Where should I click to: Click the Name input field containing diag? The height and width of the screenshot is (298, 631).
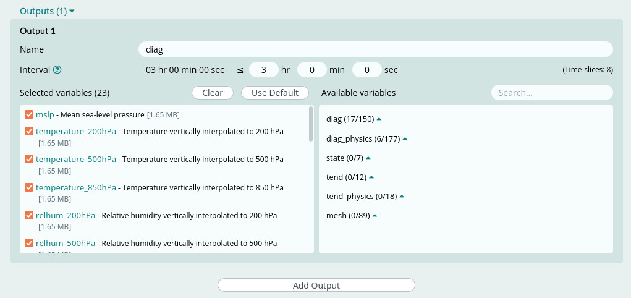(376, 49)
